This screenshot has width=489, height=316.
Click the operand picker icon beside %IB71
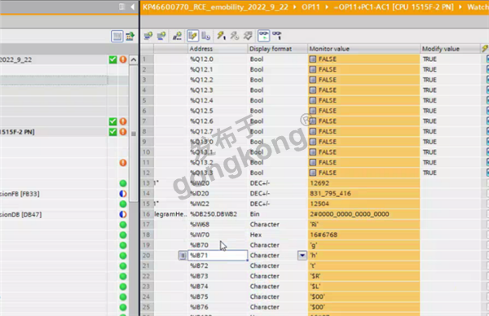click(183, 256)
